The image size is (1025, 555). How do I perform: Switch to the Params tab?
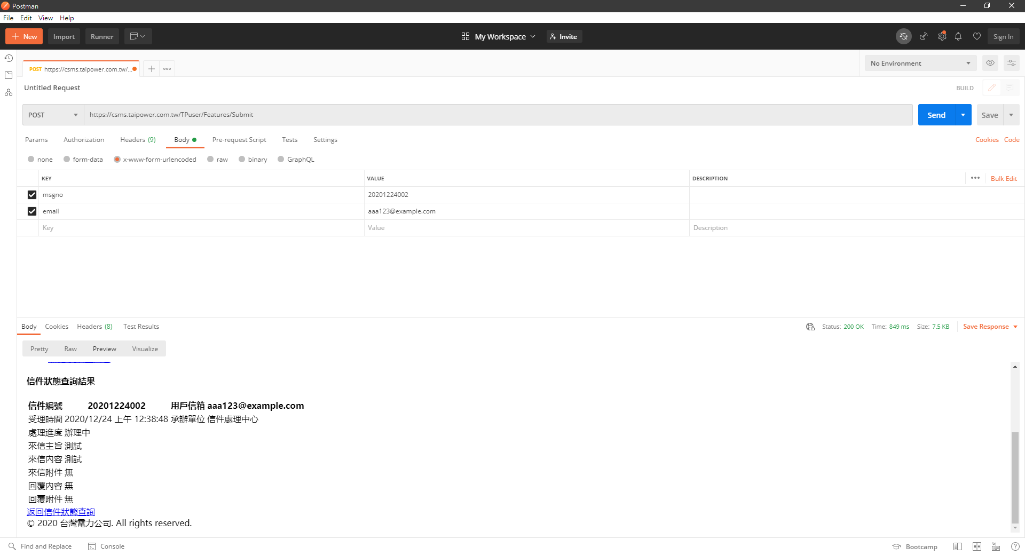[36, 140]
